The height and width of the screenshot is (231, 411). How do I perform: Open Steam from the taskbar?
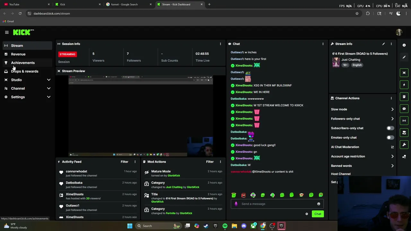click(x=206, y=226)
